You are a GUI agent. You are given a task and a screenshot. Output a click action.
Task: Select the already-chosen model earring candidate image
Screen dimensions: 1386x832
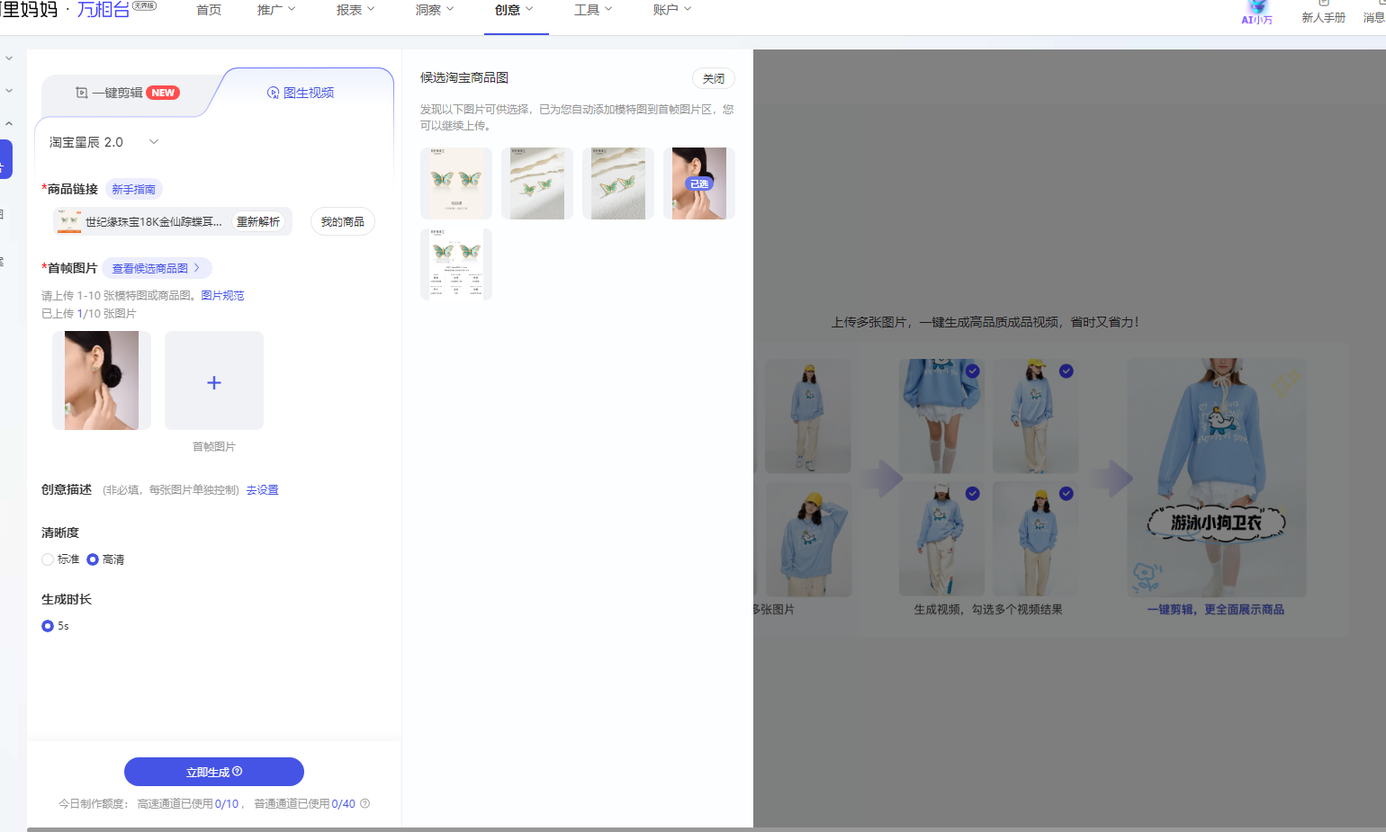(698, 183)
